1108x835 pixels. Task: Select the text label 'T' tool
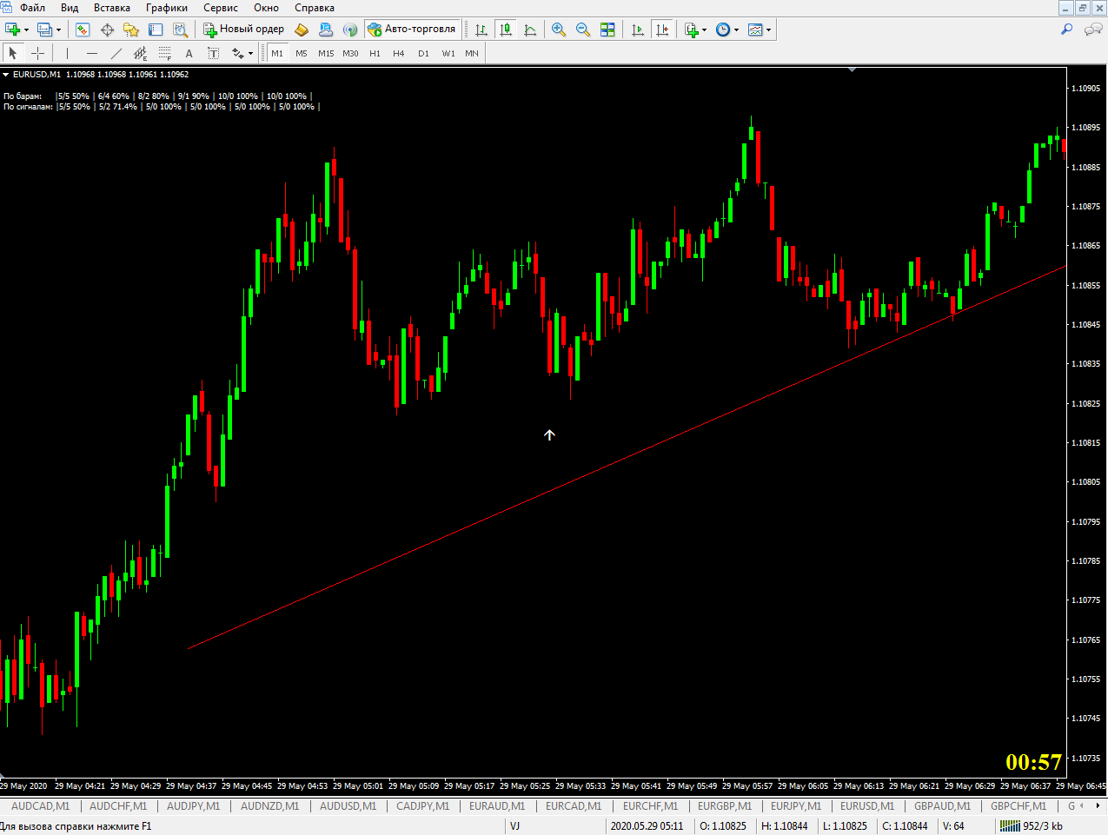[x=213, y=54]
